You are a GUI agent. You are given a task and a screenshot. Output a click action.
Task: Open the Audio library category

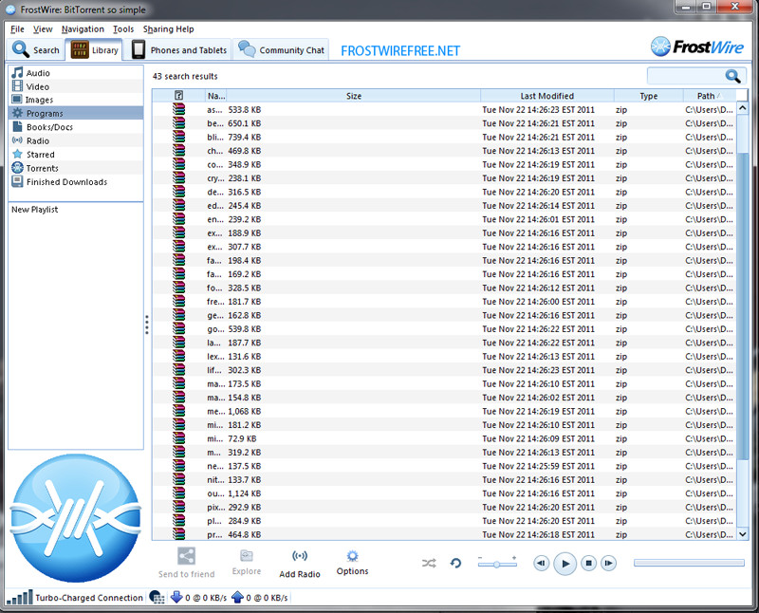(x=38, y=73)
